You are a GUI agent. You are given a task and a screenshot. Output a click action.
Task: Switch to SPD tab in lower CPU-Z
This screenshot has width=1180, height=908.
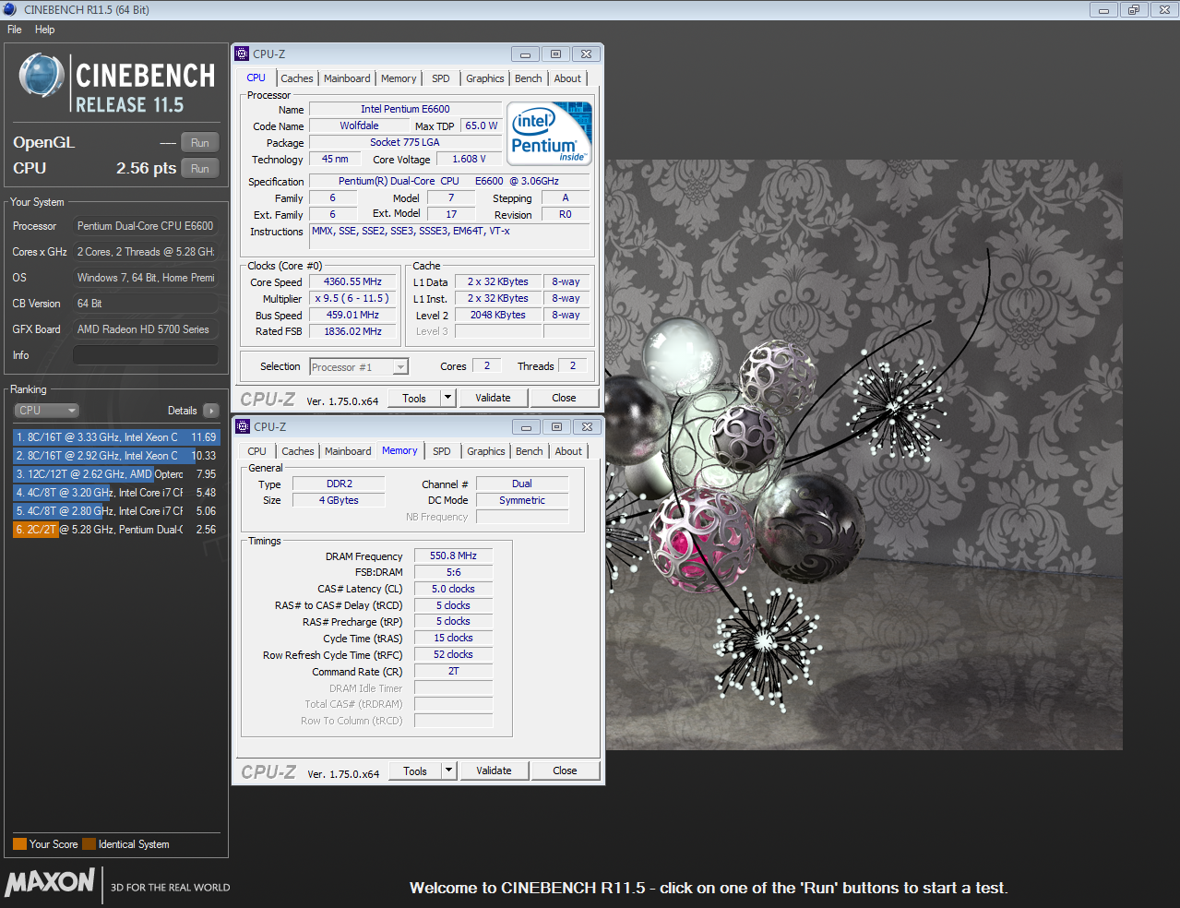click(442, 451)
